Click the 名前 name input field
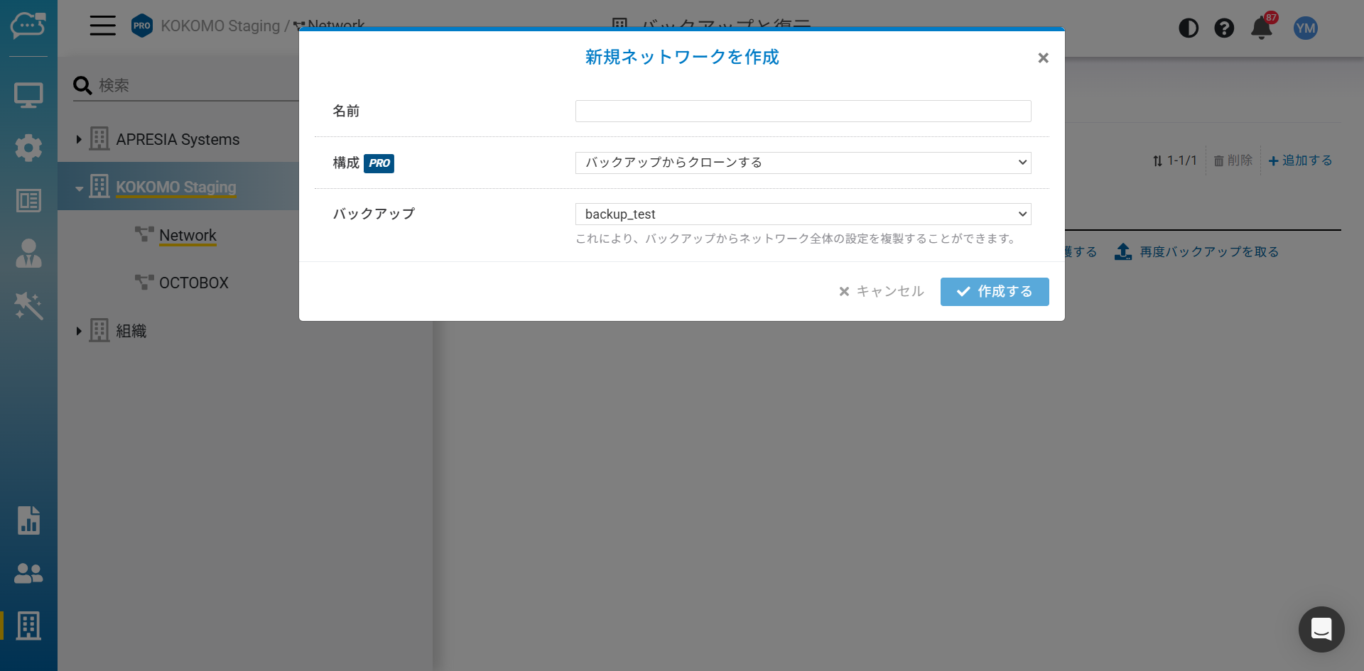Screen dimensions: 1364x671 [803, 111]
